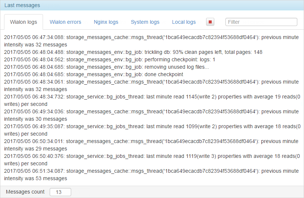Switch to System logs tab
Viewport: 304px width, 198px height.
pyautogui.click(x=145, y=22)
